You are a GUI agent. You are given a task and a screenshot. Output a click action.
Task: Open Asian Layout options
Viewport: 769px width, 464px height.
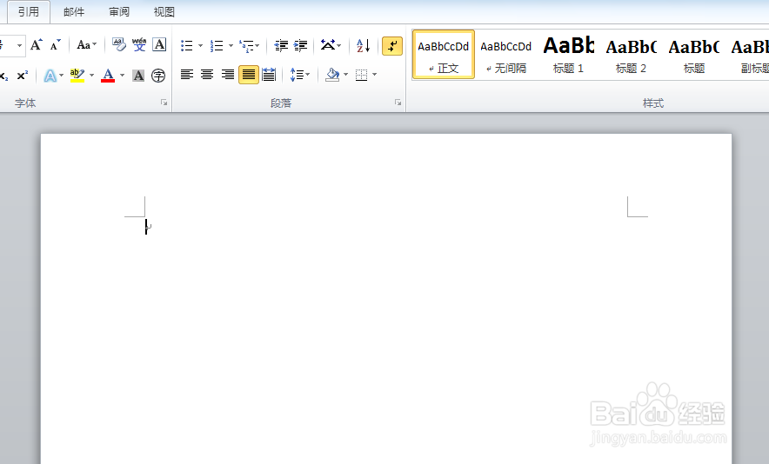(x=331, y=46)
